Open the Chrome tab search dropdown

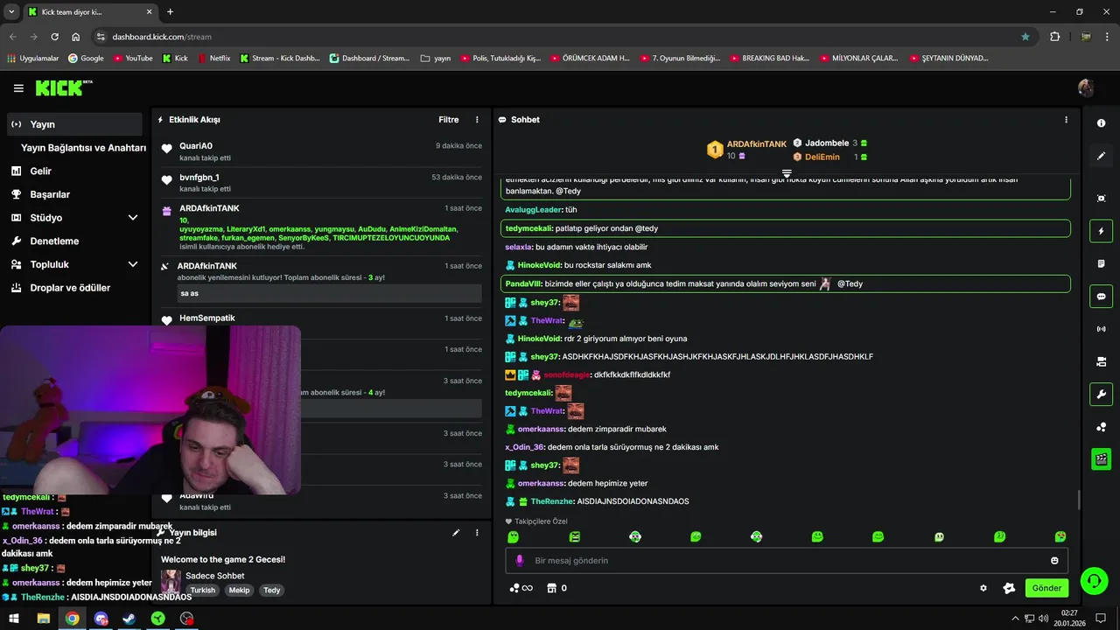[x=11, y=11]
